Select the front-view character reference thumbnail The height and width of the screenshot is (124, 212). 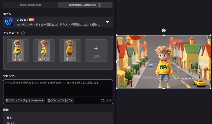coord(18,50)
